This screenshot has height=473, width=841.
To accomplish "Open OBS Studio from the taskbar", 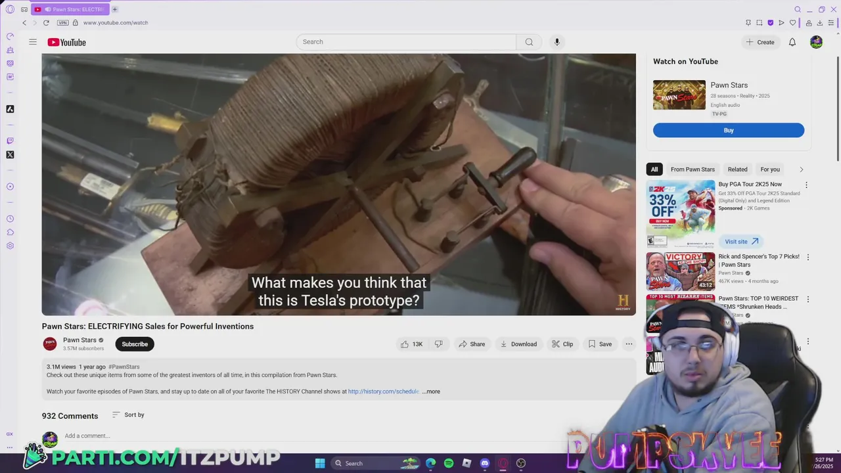I will [x=521, y=463].
